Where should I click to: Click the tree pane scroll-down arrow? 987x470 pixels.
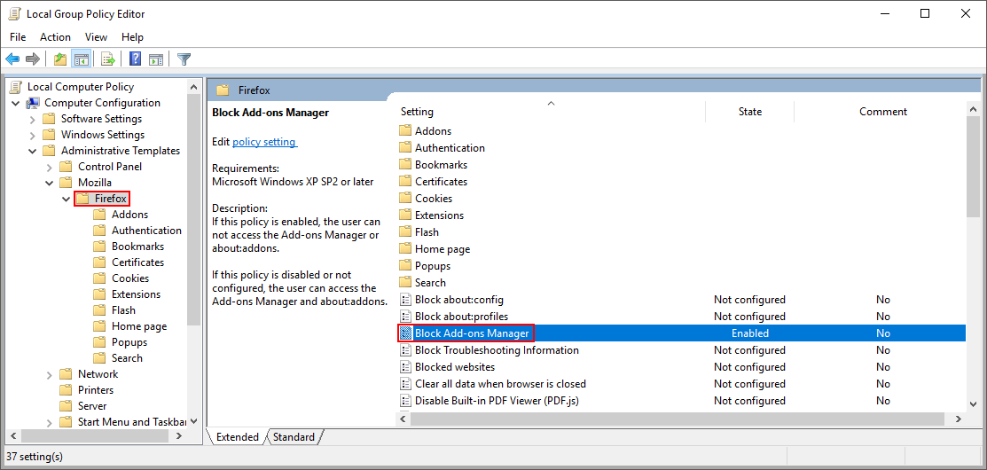point(194,421)
